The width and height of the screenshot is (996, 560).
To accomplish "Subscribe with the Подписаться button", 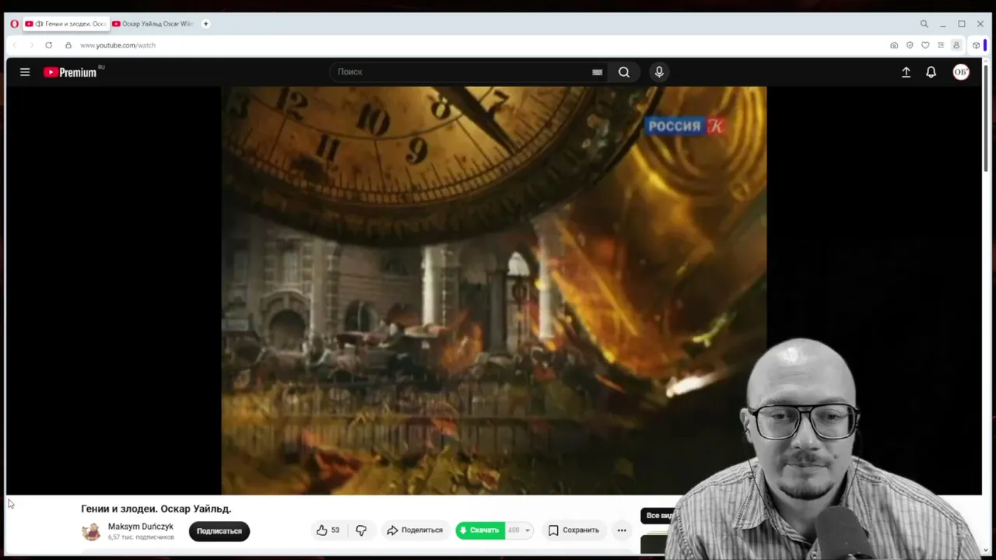I will (x=219, y=531).
